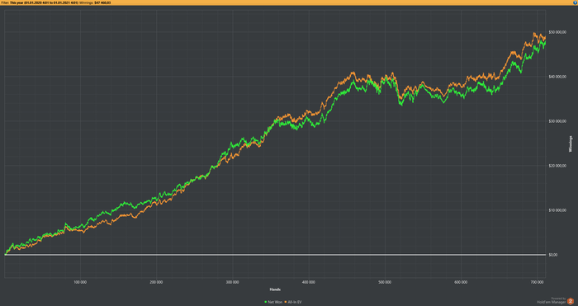Click the $20 000,00 axis label

(x=558, y=166)
